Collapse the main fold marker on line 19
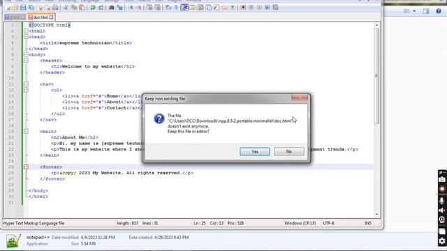Screen dimensions: 447x251 [26, 132]
